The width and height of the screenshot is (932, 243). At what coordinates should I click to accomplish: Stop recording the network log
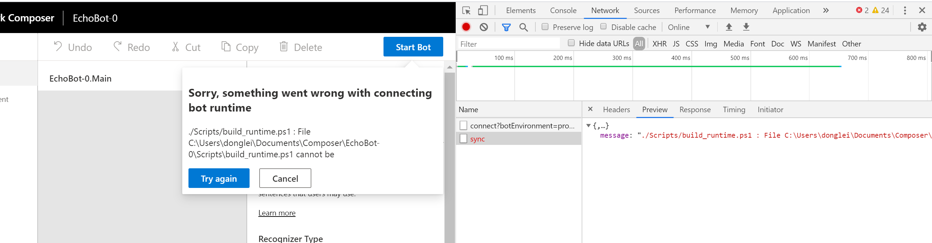(466, 27)
